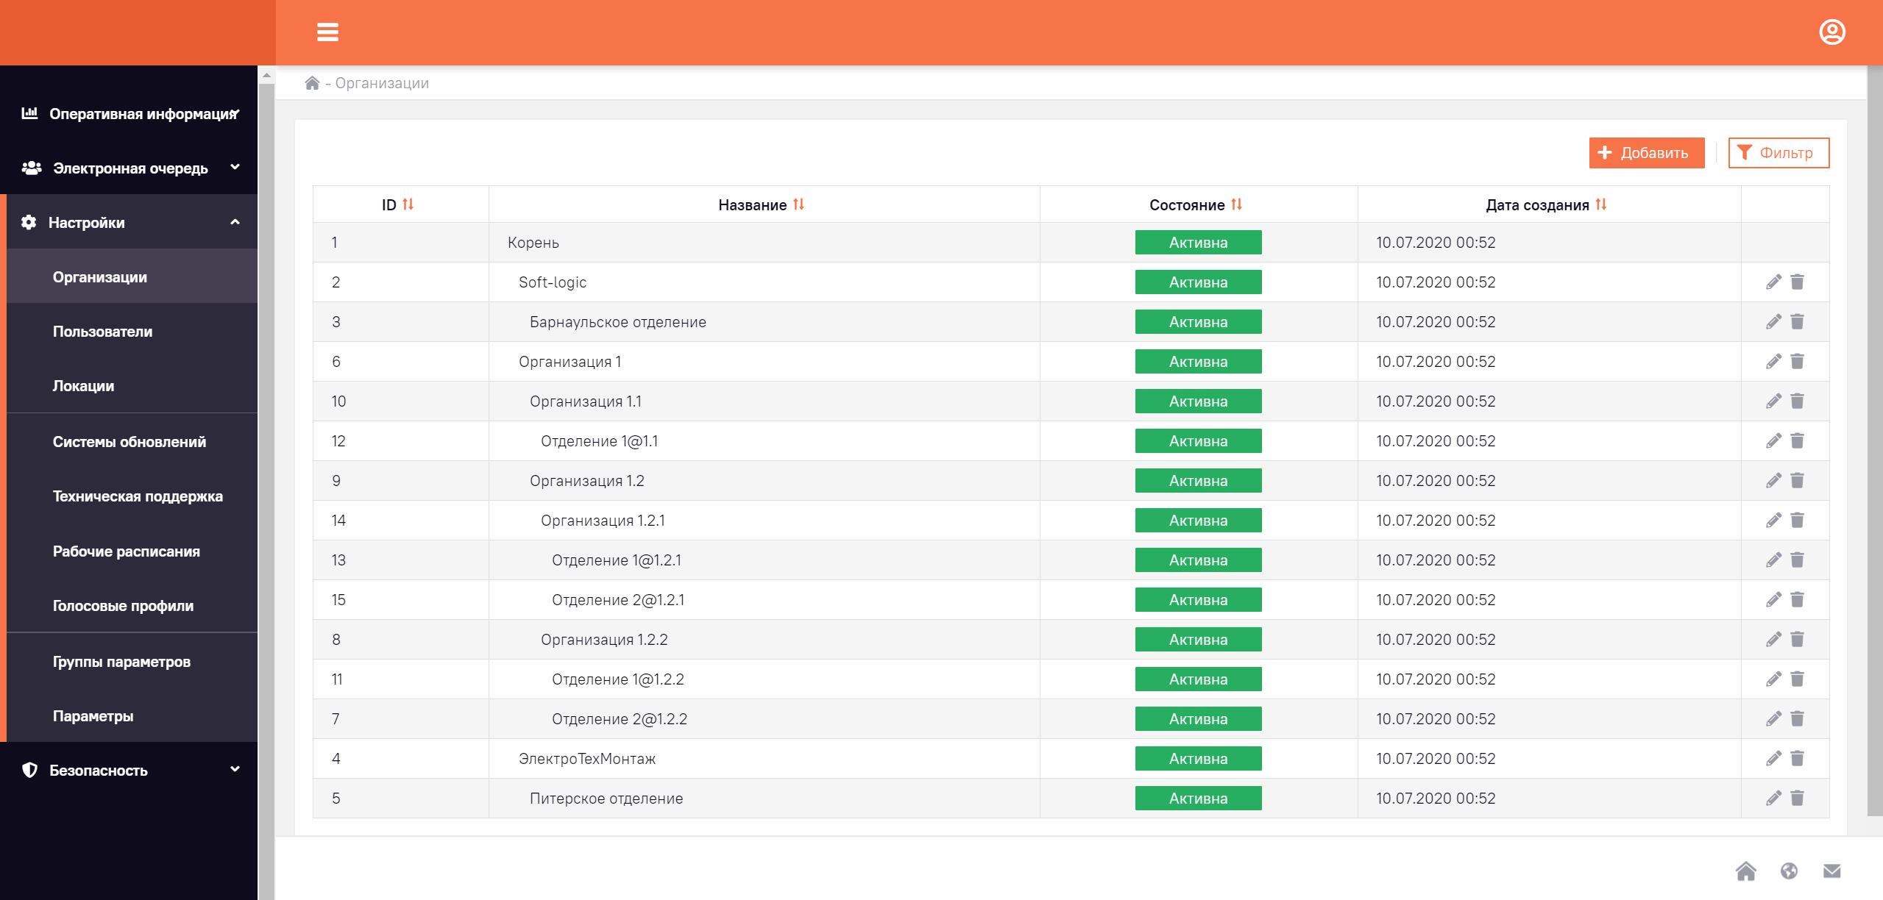Click the Добавить button

click(1646, 153)
